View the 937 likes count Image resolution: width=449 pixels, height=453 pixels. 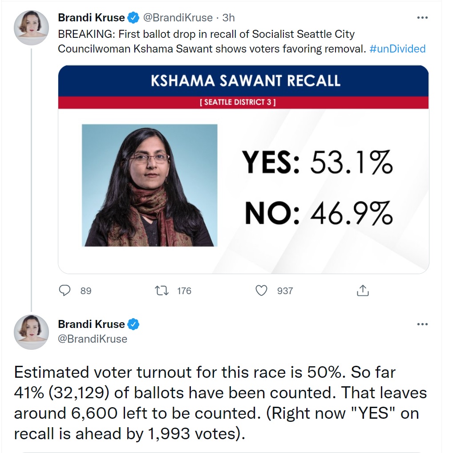coord(285,291)
